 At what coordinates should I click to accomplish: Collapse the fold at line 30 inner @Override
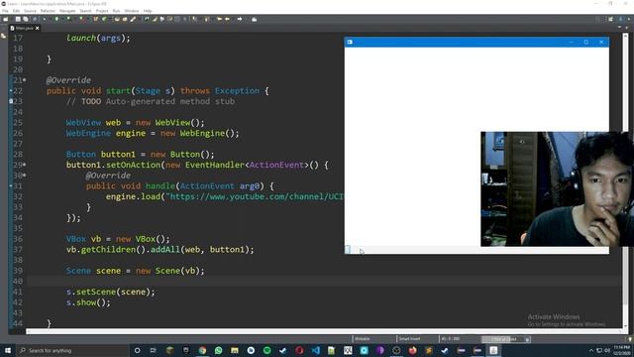pyautogui.click(x=24, y=176)
